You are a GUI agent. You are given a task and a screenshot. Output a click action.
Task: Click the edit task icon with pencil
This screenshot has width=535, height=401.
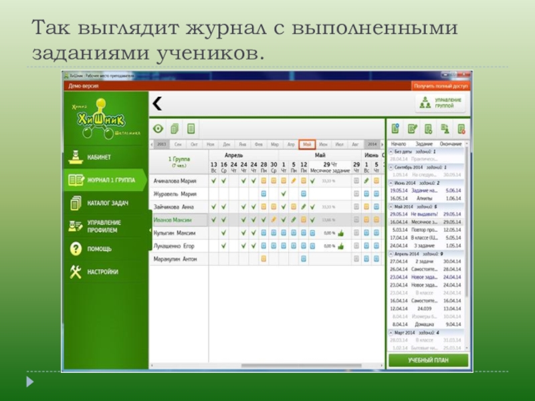tap(412, 128)
